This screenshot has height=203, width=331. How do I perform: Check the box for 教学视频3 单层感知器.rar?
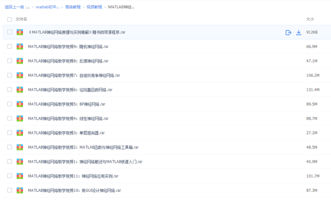[x=10, y=133]
